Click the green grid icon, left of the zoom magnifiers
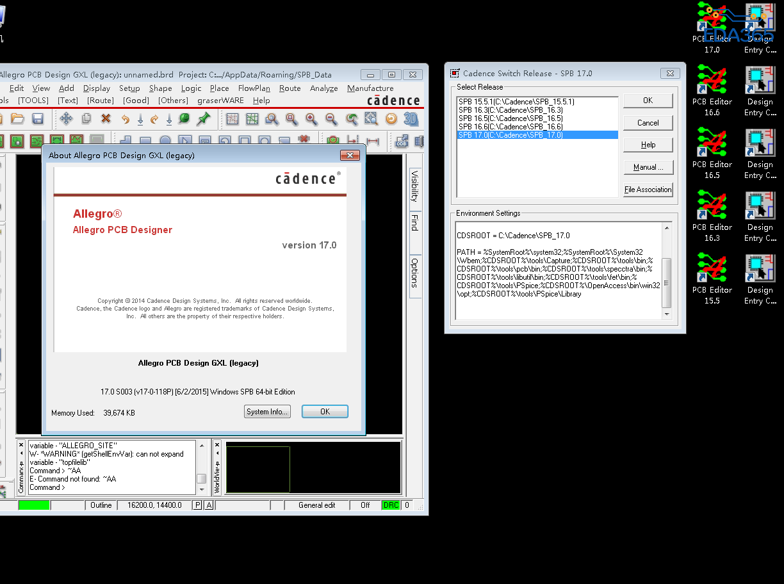Screen dimensions: 784x584 [x=252, y=118]
